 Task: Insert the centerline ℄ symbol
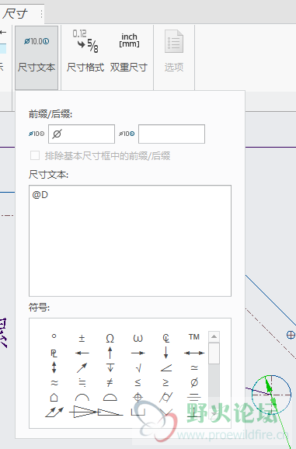pyautogui.click(x=166, y=338)
